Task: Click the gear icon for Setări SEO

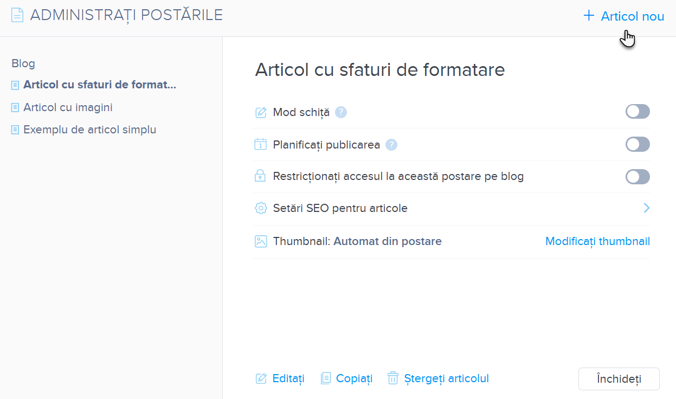Action: pyautogui.click(x=261, y=208)
